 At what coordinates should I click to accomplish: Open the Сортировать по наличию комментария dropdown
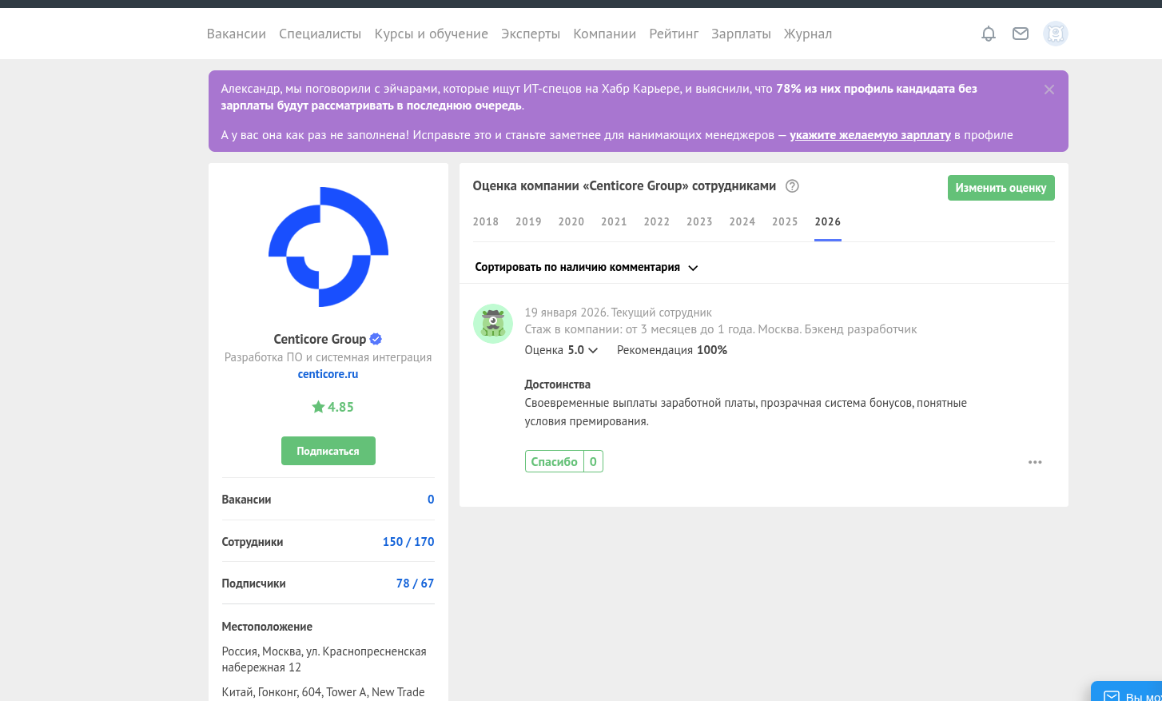coord(587,267)
